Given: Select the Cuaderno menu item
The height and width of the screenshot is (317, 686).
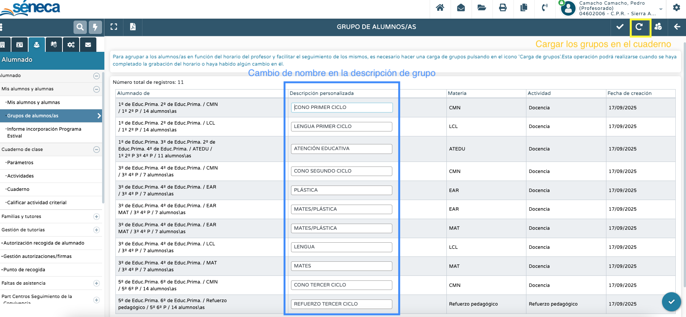Looking at the screenshot, I should pyautogui.click(x=18, y=189).
